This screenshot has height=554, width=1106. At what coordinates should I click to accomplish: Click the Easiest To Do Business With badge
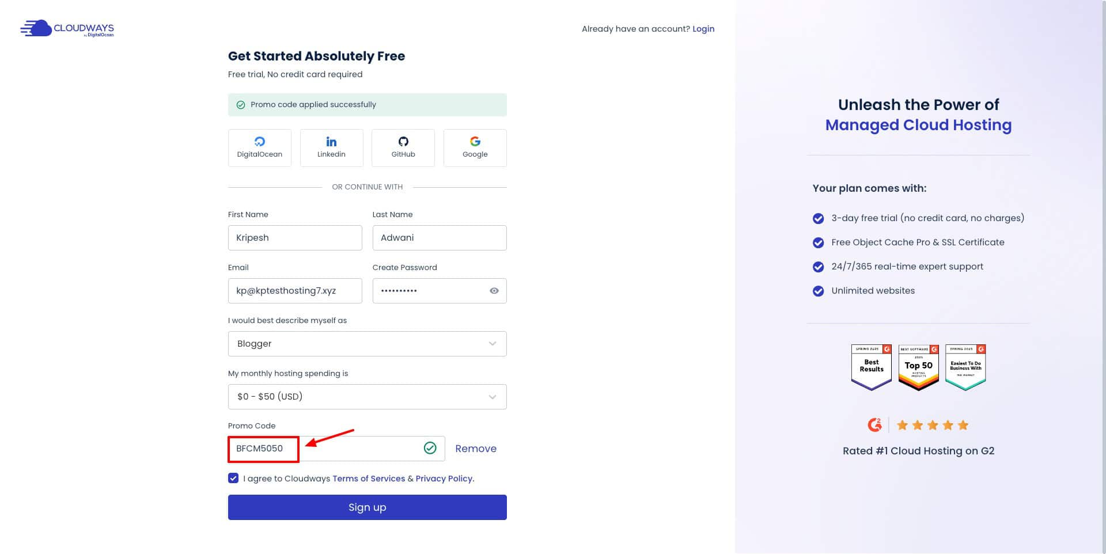[x=965, y=367]
